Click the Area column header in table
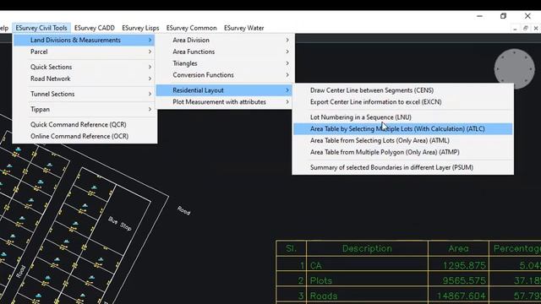541x304 pixels. (458, 248)
